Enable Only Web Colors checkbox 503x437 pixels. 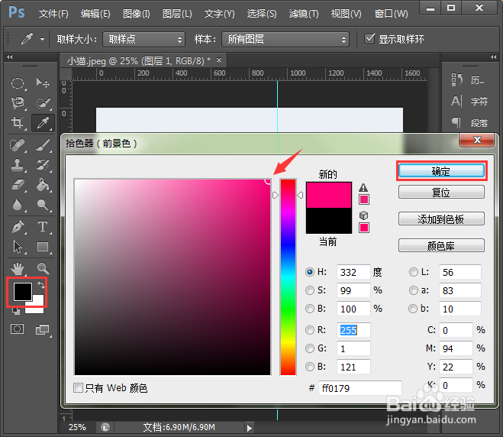pyautogui.click(x=78, y=388)
